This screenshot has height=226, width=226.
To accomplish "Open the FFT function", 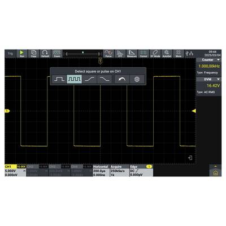I will (x=120, y=54).
